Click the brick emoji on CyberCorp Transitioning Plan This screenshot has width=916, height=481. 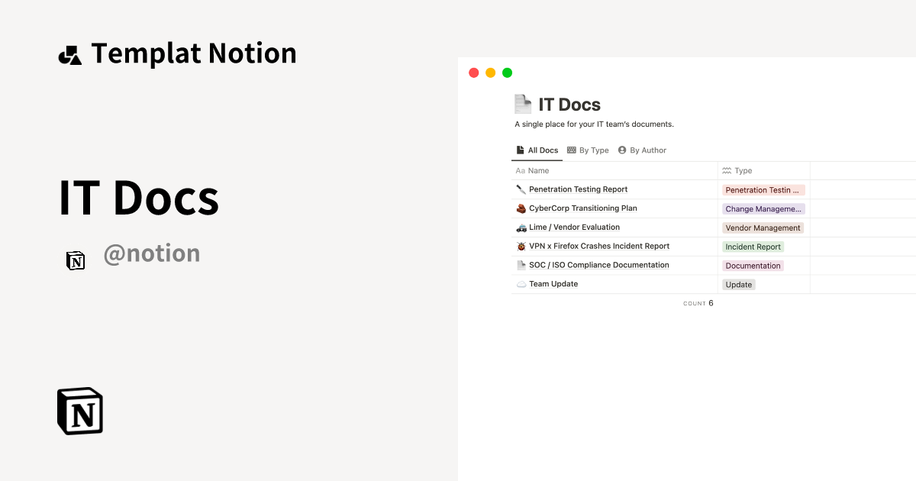pyautogui.click(x=521, y=208)
